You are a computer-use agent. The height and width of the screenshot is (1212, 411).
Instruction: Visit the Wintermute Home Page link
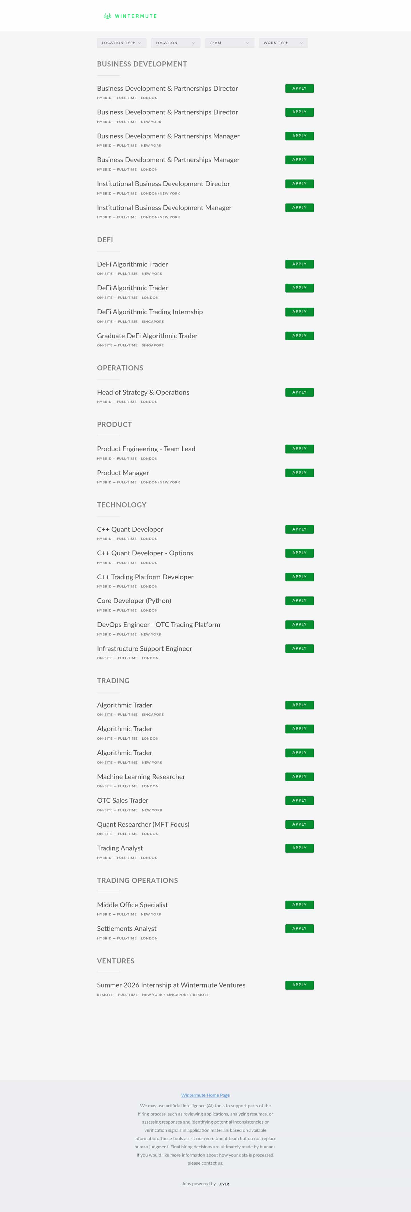pyautogui.click(x=205, y=1095)
